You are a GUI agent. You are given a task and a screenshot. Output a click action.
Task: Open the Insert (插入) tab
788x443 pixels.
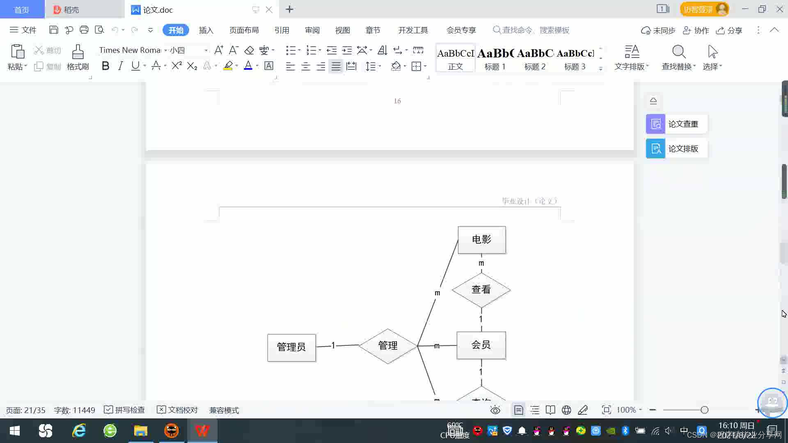(206, 30)
